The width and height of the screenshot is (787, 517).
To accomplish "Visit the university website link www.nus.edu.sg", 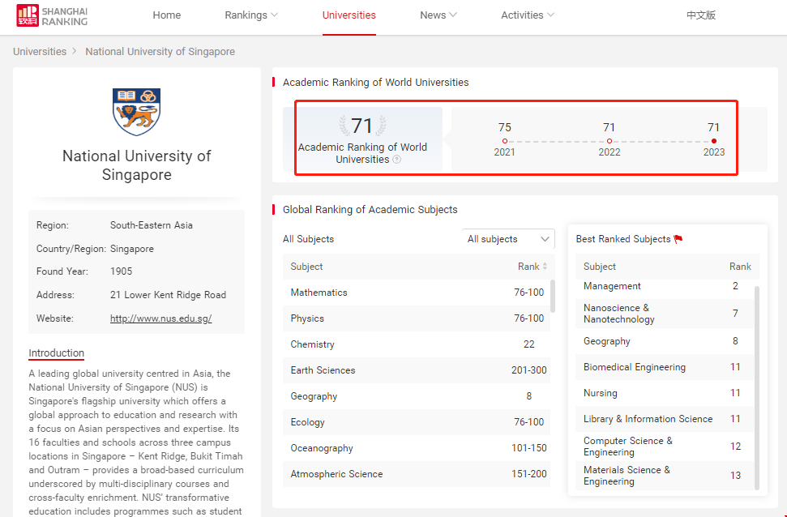I will tap(160, 318).
